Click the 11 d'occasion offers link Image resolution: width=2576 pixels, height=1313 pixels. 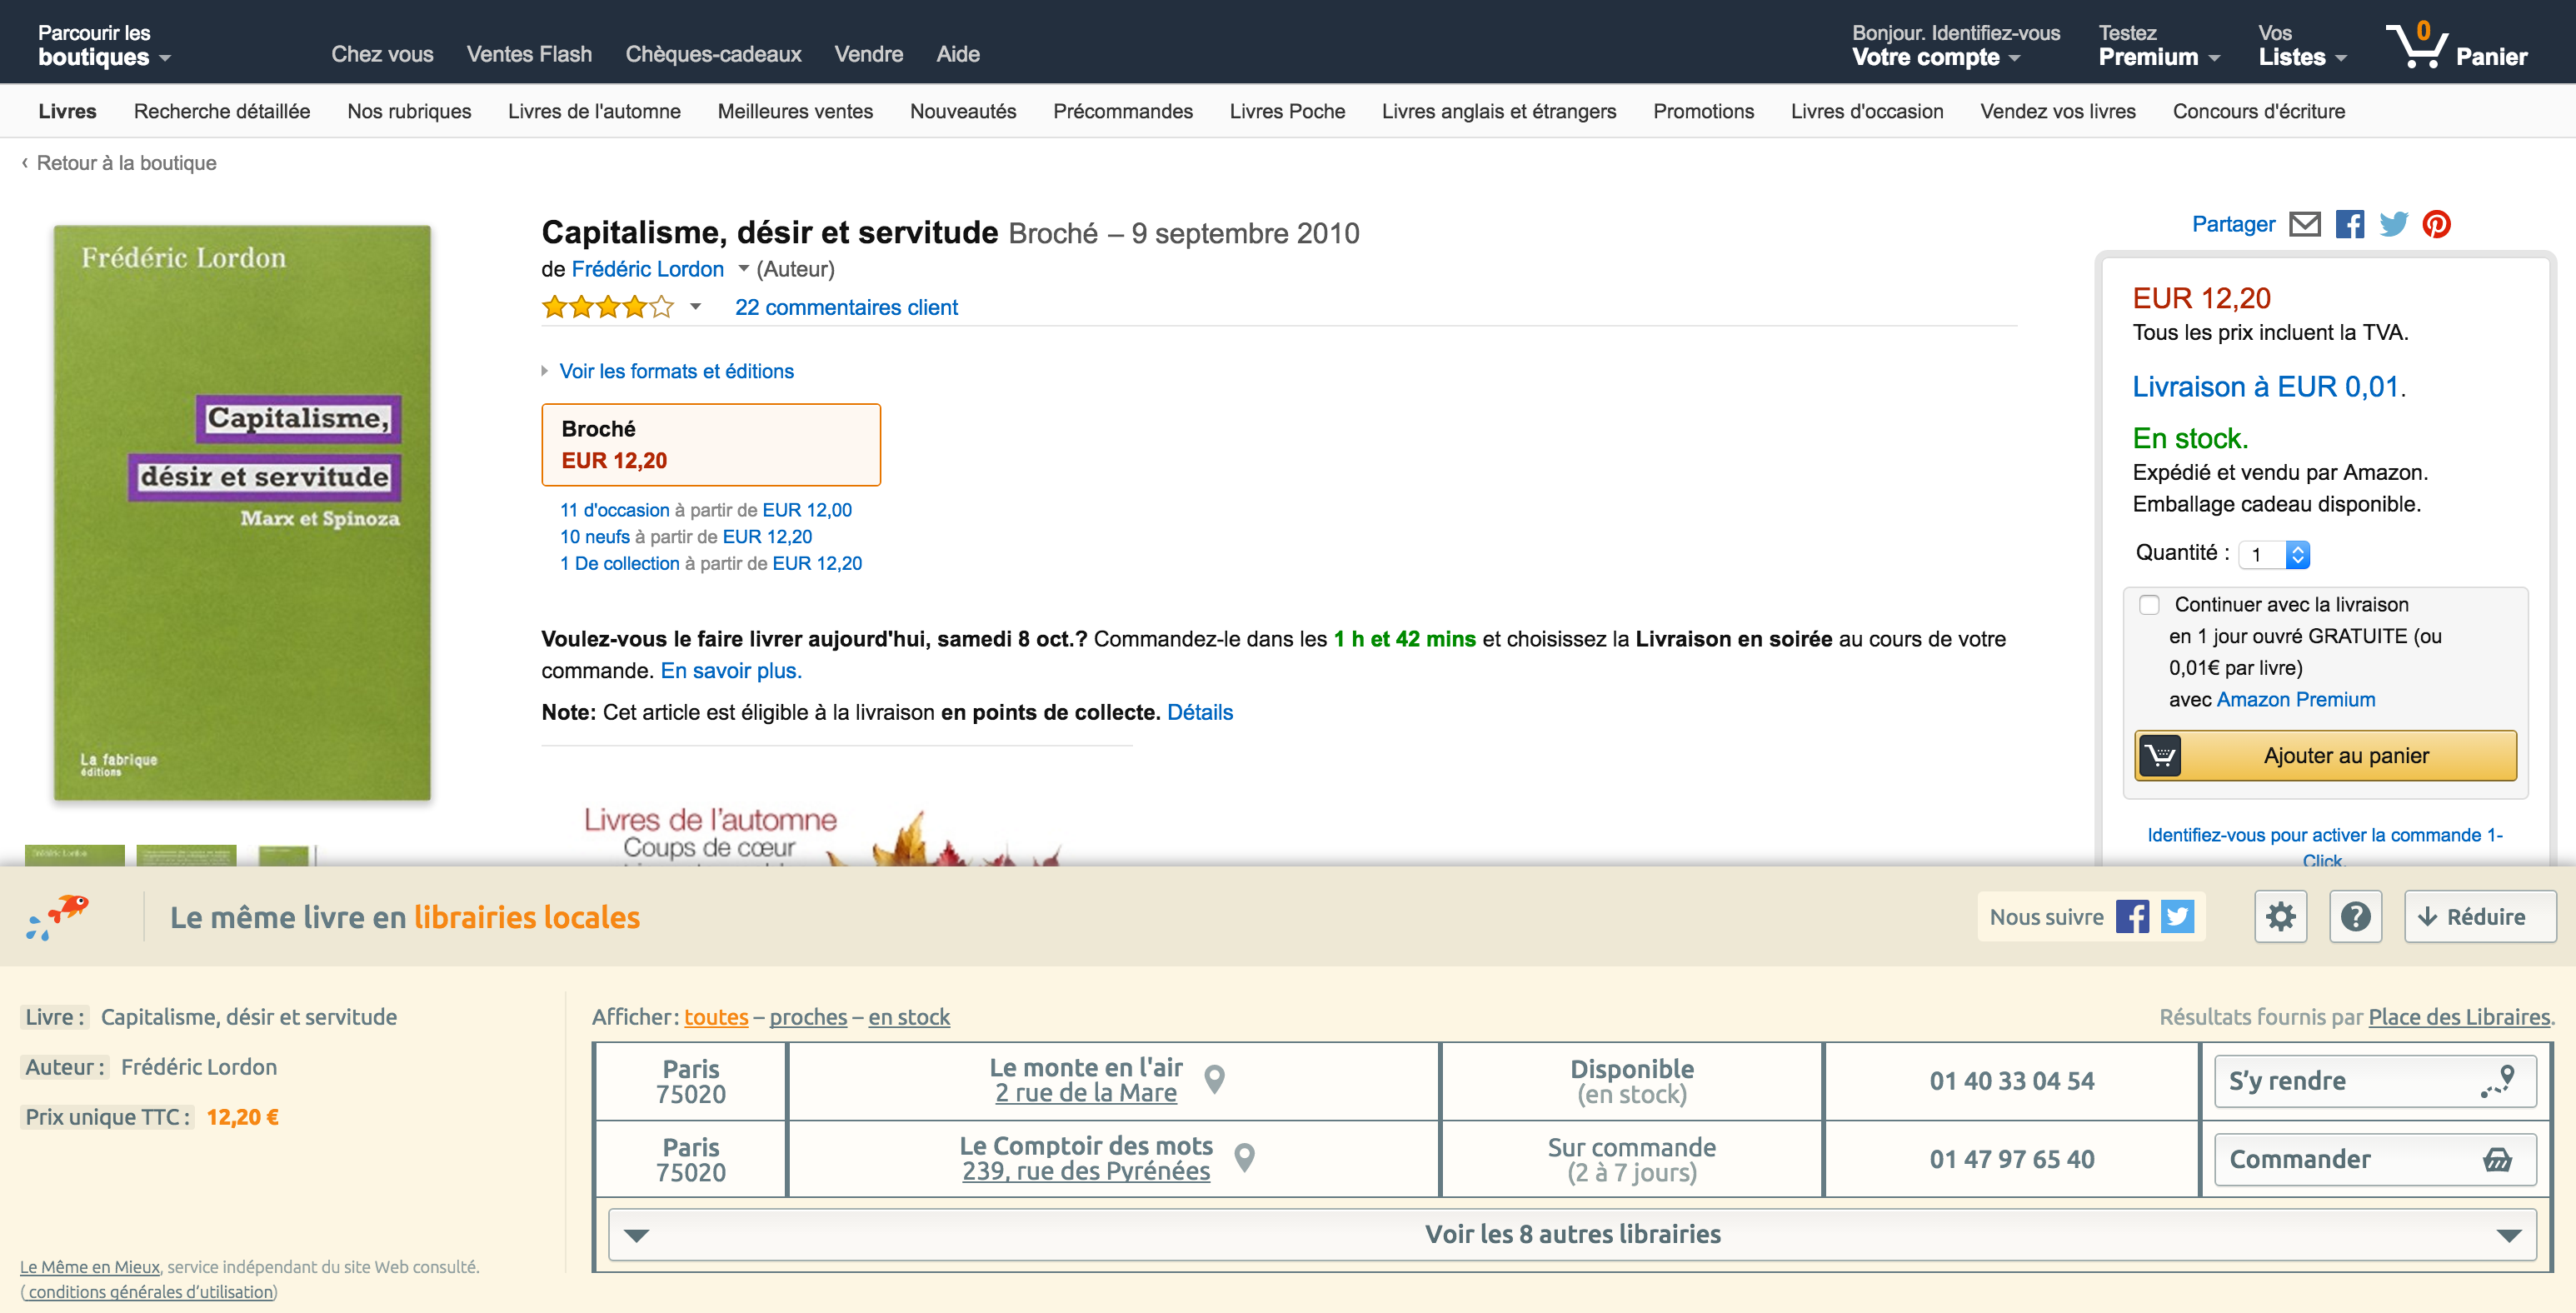tap(614, 510)
